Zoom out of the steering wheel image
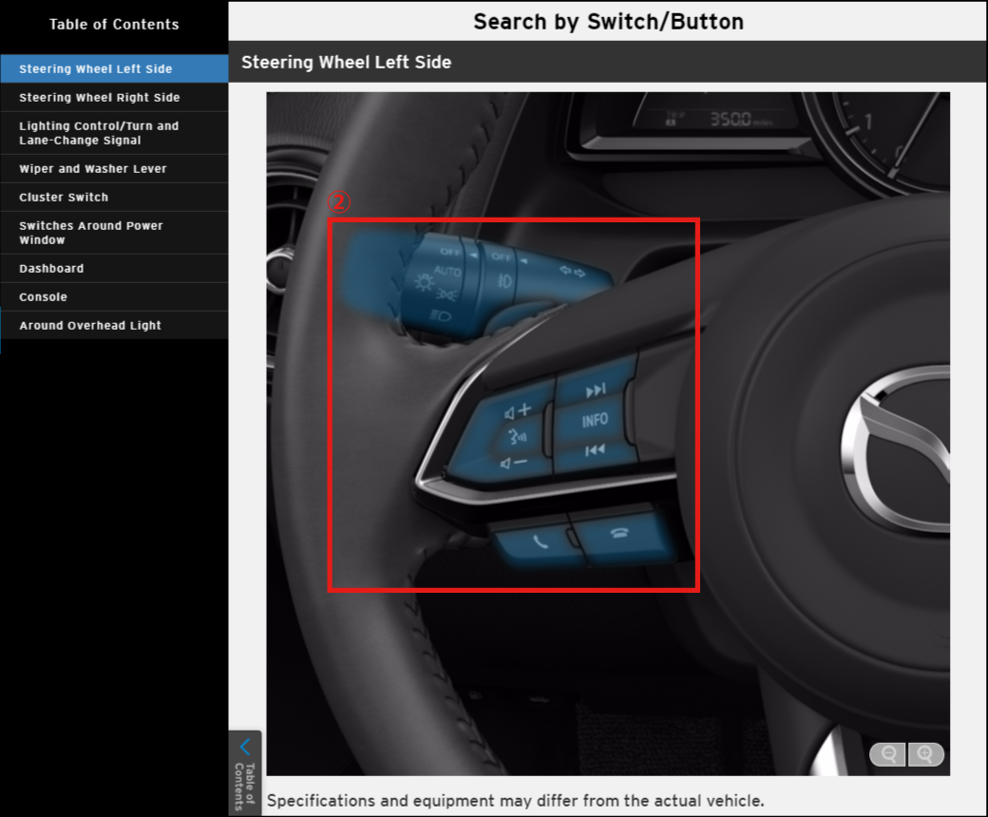This screenshot has width=988, height=817. coord(888,754)
